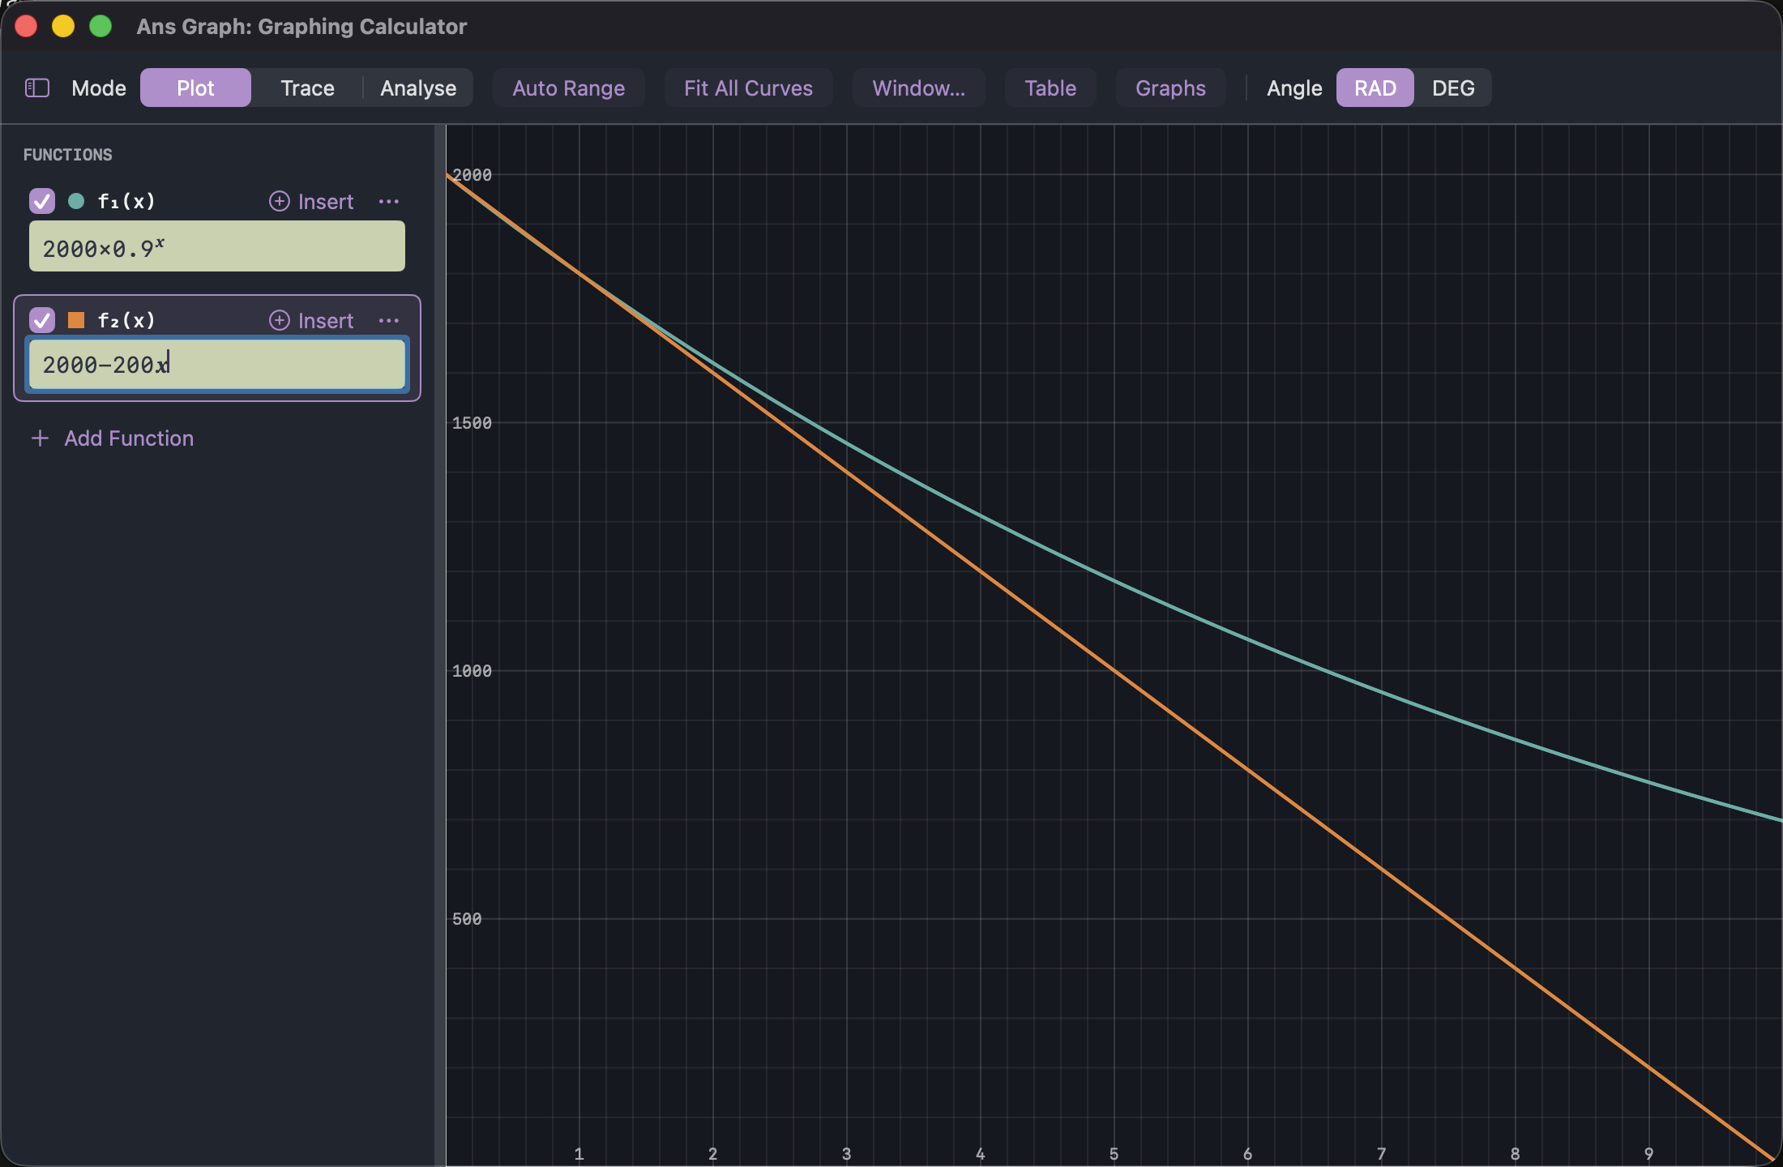This screenshot has height=1167, width=1783.
Task: Click Fit All Curves
Action: tap(748, 88)
